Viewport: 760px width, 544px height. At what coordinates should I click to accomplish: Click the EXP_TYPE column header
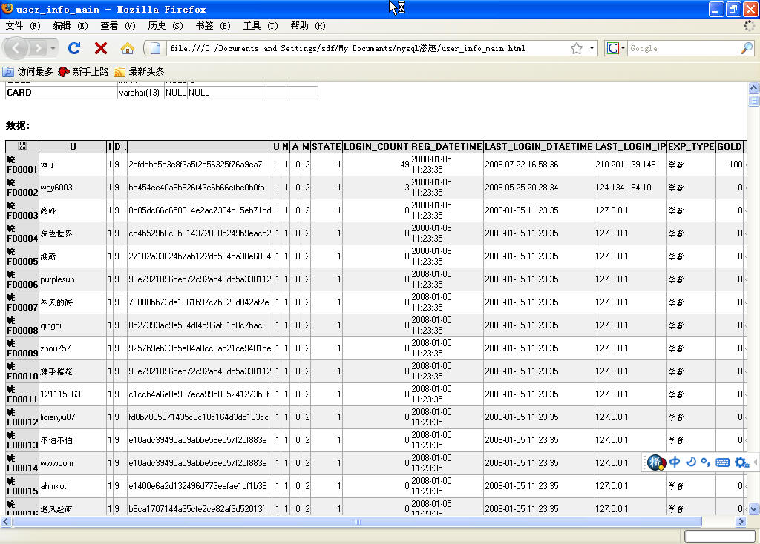[x=691, y=147]
